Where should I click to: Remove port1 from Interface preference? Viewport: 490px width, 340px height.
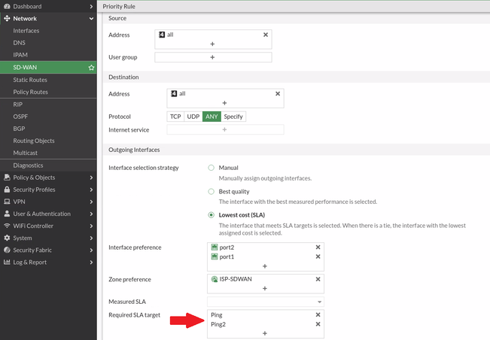318,257
